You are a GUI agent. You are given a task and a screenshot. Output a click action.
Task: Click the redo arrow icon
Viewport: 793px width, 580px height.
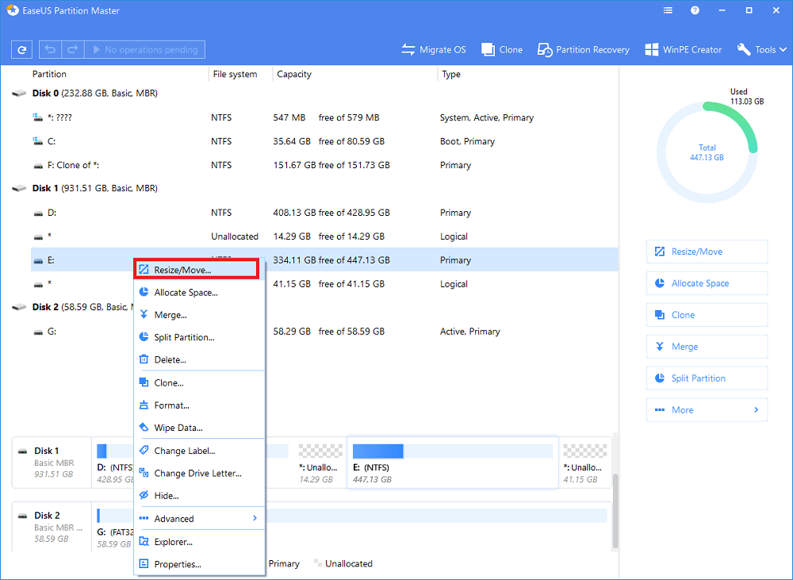tap(72, 49)
